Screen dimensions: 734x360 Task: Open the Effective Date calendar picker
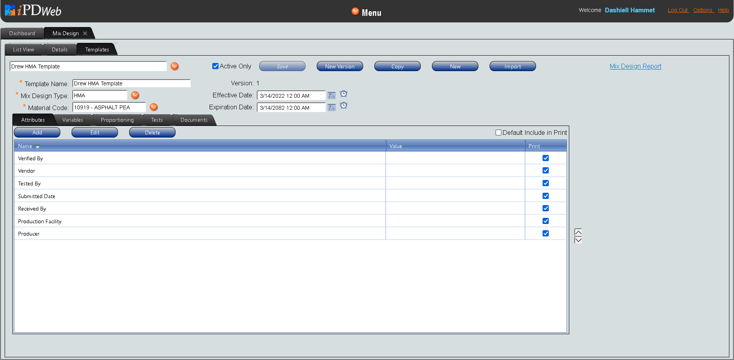pyautogui.click(x=331, y=96)
